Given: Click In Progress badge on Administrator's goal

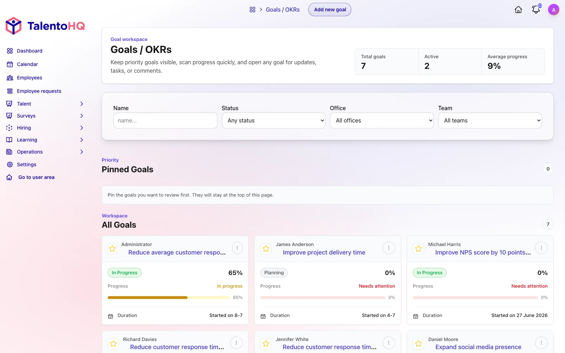Looking at the screenshot, I should 125,273.
